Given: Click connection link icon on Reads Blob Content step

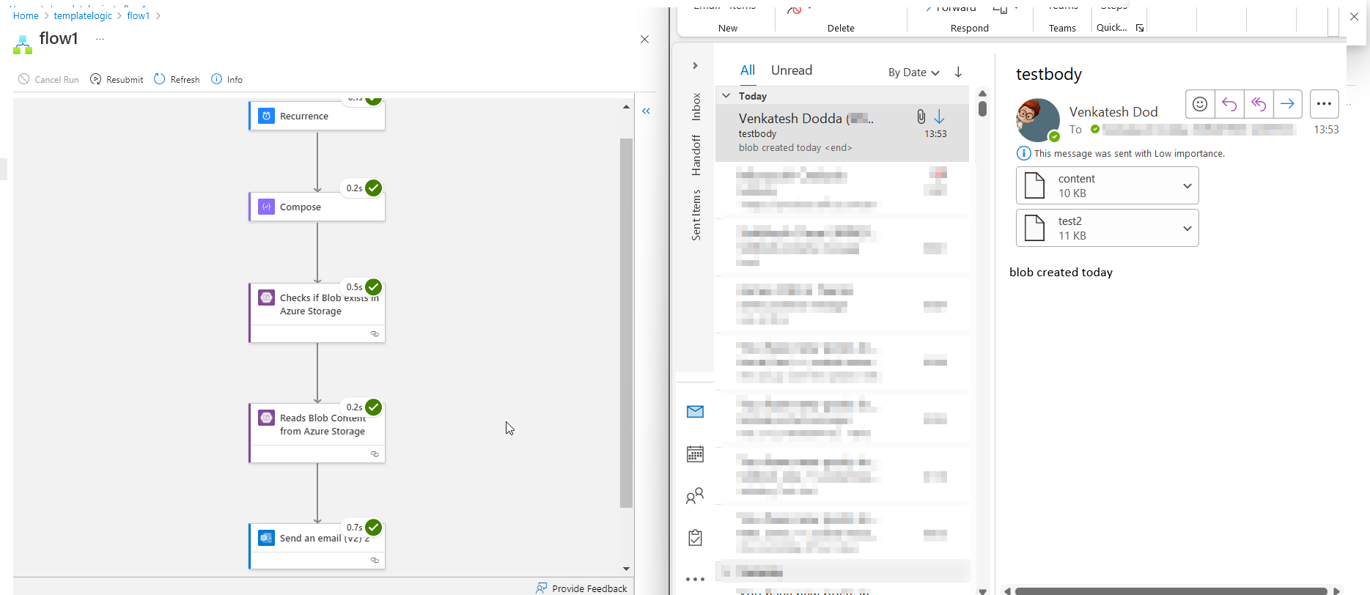Looking at the screenshot, I should pyautogui.click(x=375, y=454).
